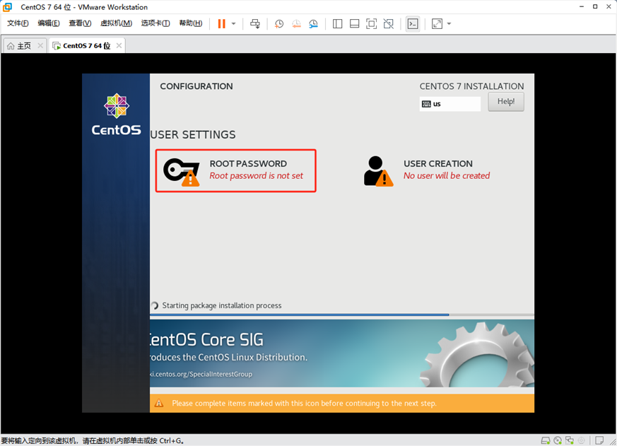Open the 帮助(H) menu
The image size is (617, 446).
[190, 23]
